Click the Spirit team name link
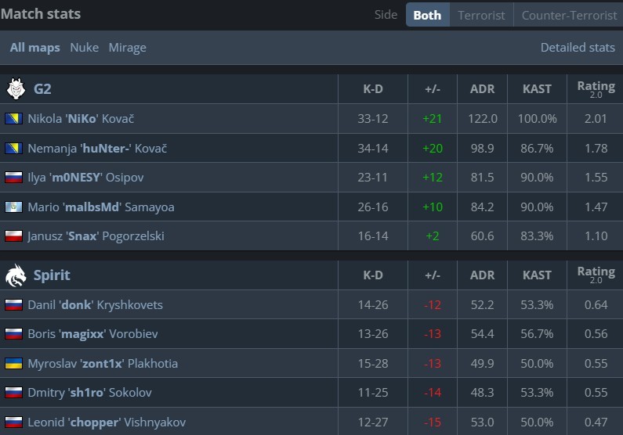Viewport: 623px width, 435px height. pos(52,275)
